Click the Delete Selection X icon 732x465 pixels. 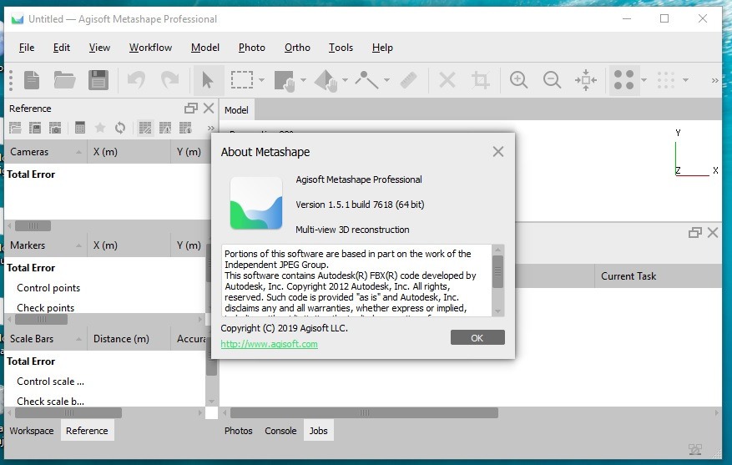[447, 80]
